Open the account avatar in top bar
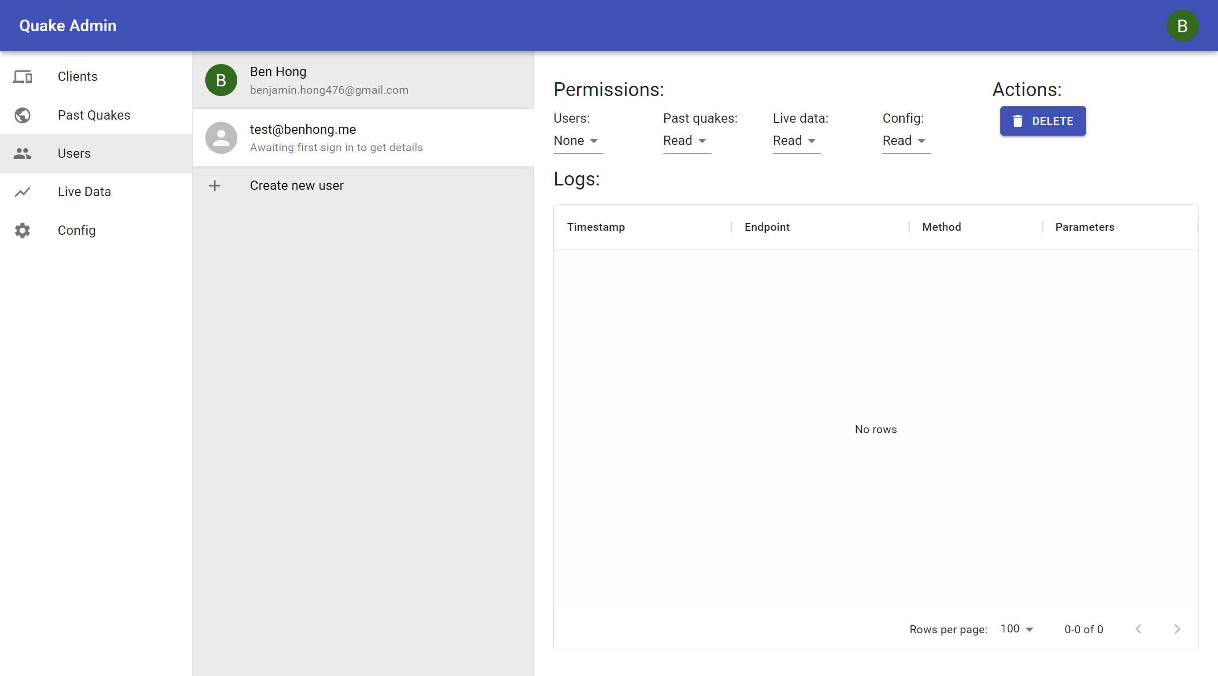Screen dimensions: 1218x676 point(1182,26)
